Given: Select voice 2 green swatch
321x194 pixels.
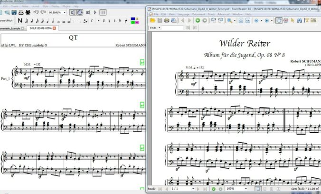Looking at the screenshot, I should click(133, 22).
